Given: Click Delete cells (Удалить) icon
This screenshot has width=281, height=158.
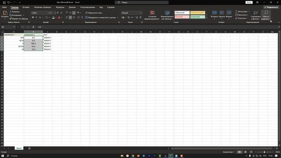Looking at the screenshot, I should click(222, 13).
